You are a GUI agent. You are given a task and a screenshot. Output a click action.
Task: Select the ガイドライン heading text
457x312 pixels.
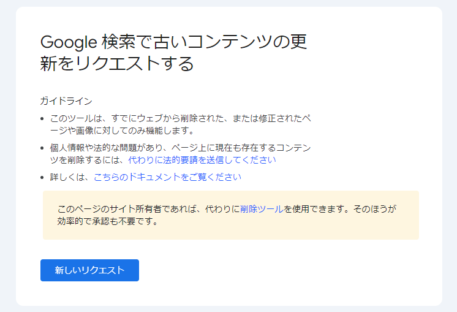[x=66, y=101]
